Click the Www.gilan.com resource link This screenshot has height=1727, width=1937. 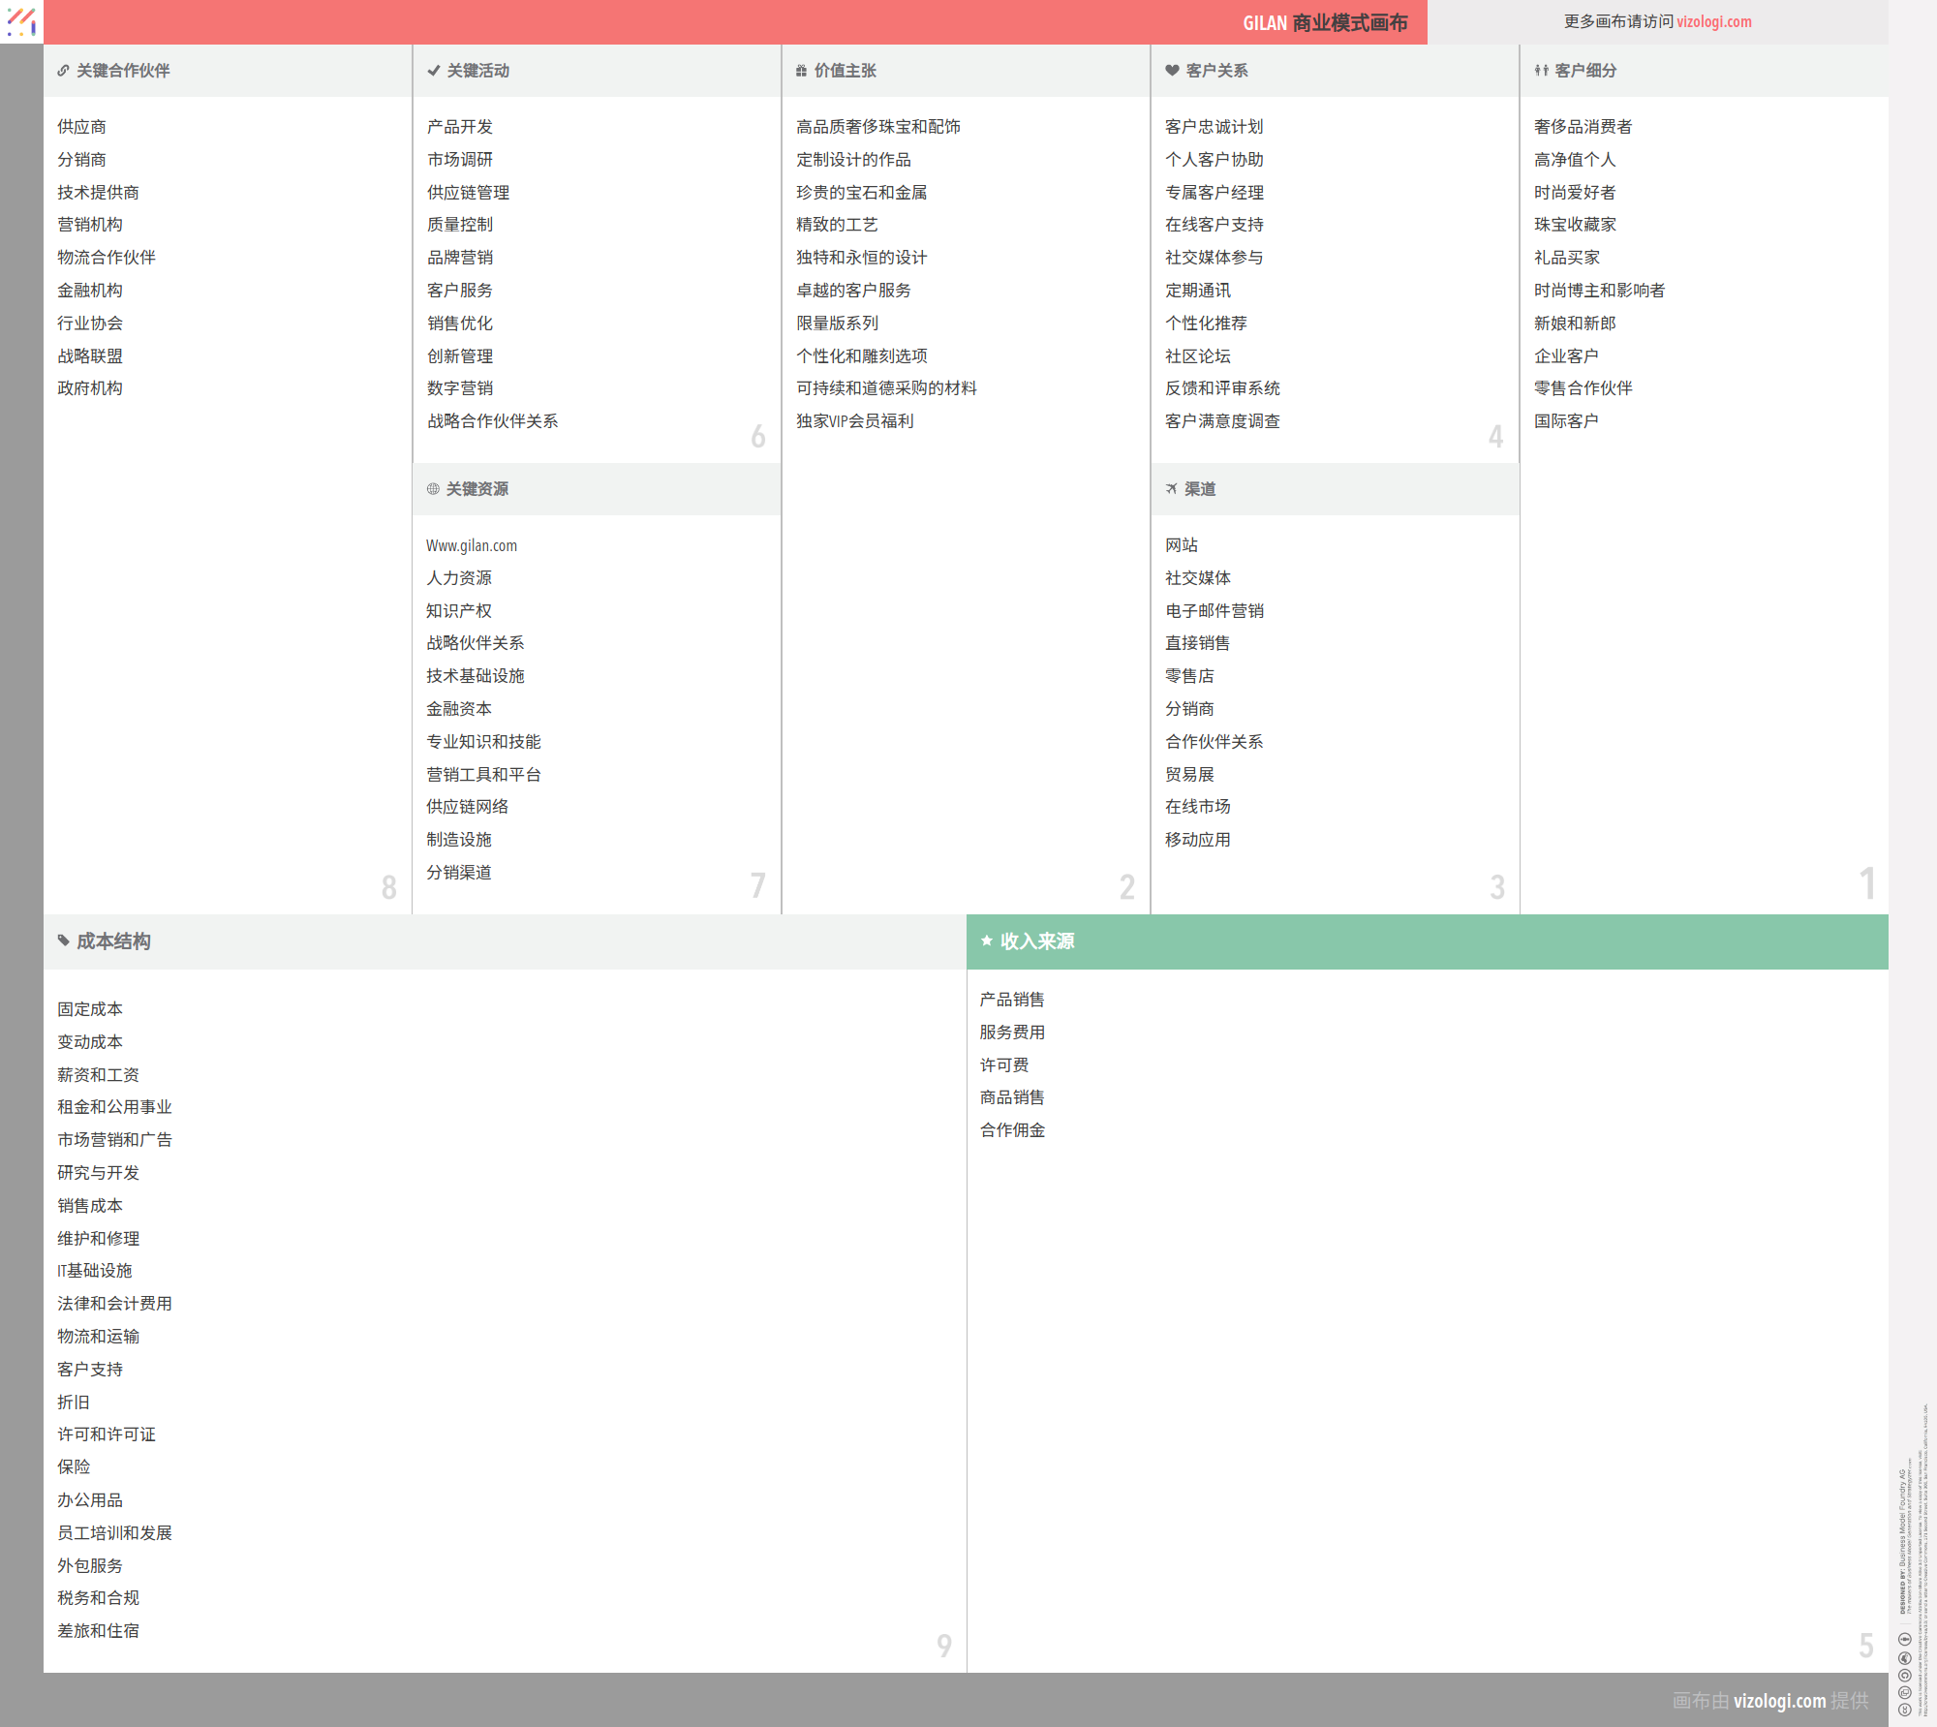point(472,545)
